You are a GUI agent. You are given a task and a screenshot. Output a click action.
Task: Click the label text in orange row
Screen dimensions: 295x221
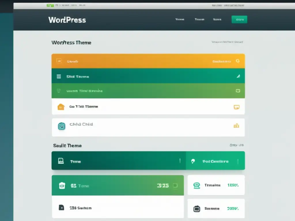point(72,62)
